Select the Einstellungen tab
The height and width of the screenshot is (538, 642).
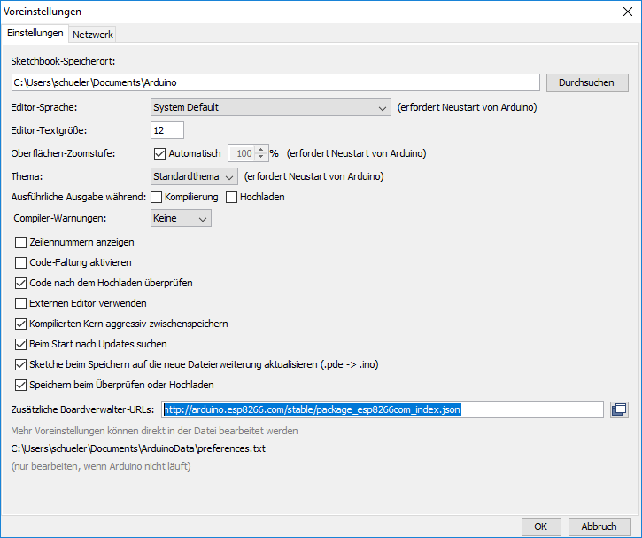[x=35, y=33]
